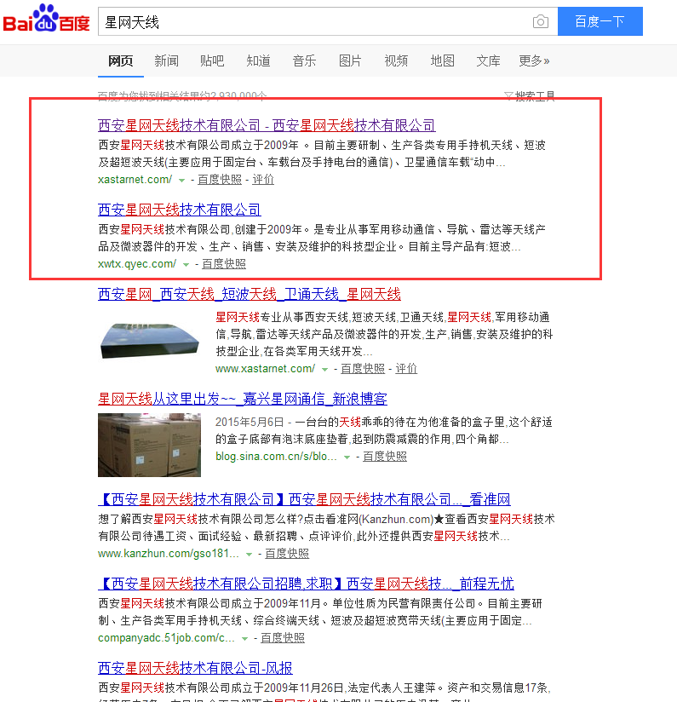
Task: Open image search via camera icon
Action: (540, 22)
